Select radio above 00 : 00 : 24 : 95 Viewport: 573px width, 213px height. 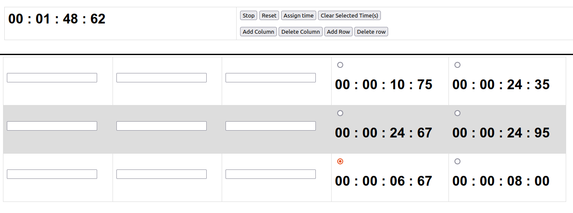(x=457, y=113)
